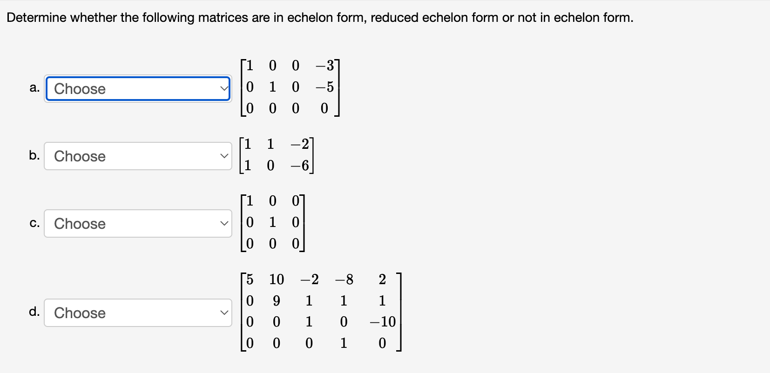Click the 4x5 matrix shown beside part d
The width and height of the screenshot is (770, 373).
coord(321,312)
